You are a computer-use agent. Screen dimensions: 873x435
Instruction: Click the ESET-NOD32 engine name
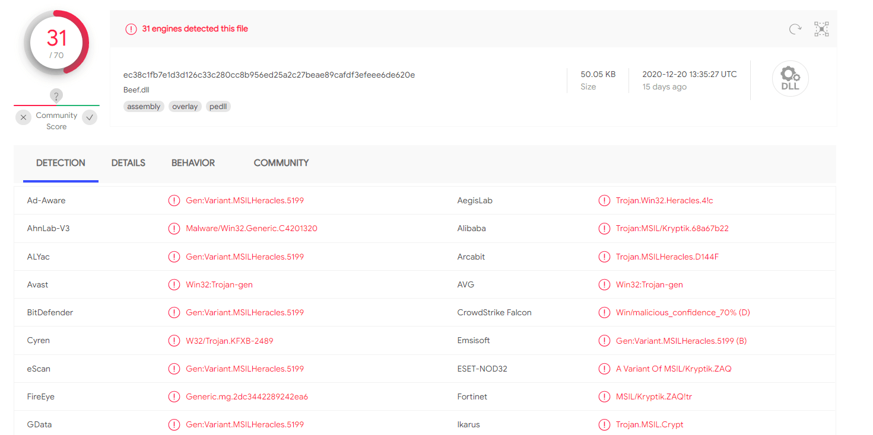(x=482, y=369)
